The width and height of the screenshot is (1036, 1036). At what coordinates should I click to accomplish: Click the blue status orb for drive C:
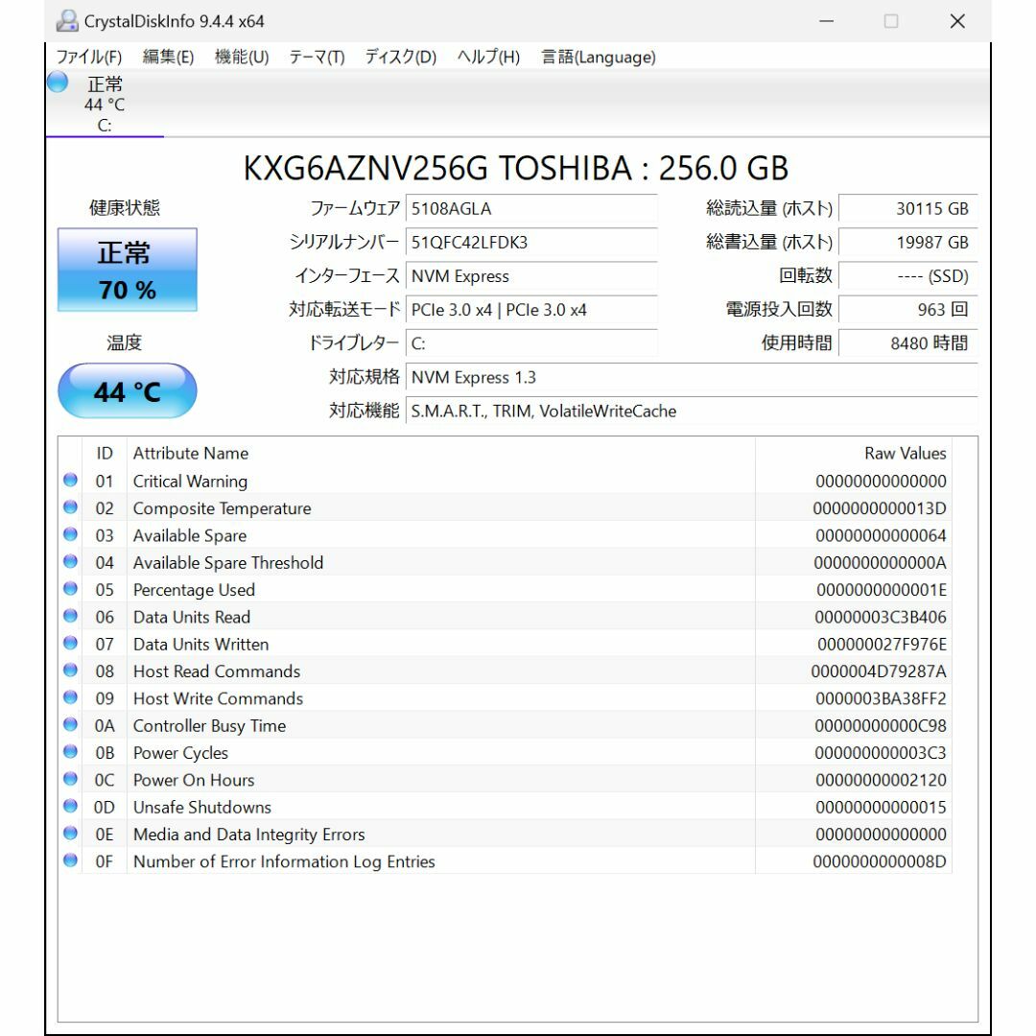tap(58, 82)
